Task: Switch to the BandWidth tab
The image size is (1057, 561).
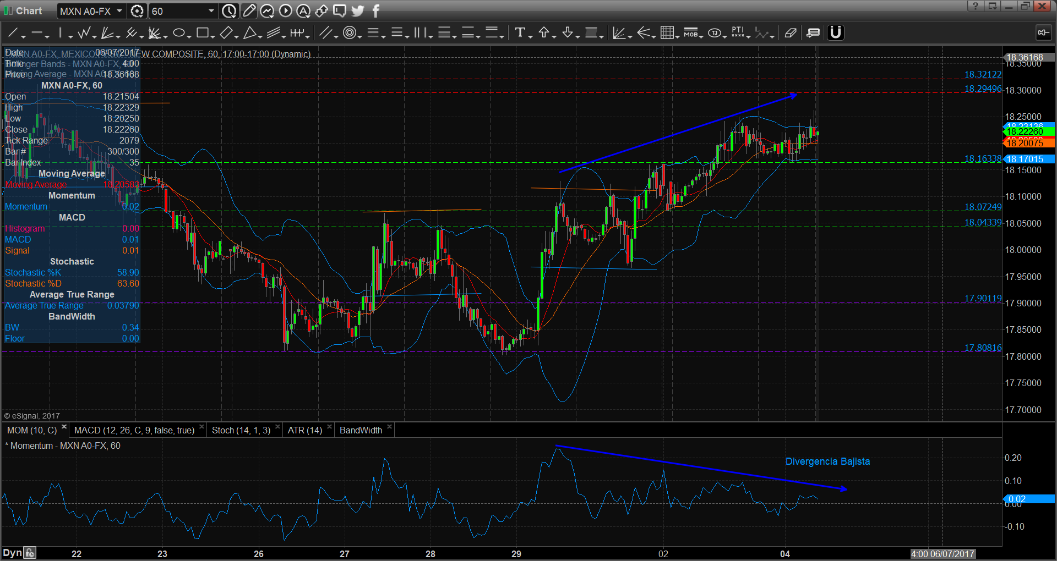Action: pyautogui.click(x=361, y=430)
